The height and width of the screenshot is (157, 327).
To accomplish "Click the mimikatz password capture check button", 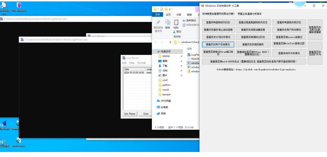I will 289,44.
